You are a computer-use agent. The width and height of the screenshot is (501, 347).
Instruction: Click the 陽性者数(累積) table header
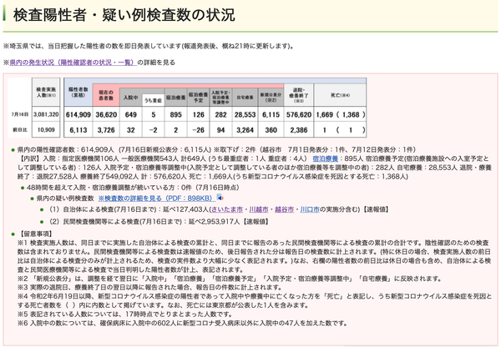point(78,93)
